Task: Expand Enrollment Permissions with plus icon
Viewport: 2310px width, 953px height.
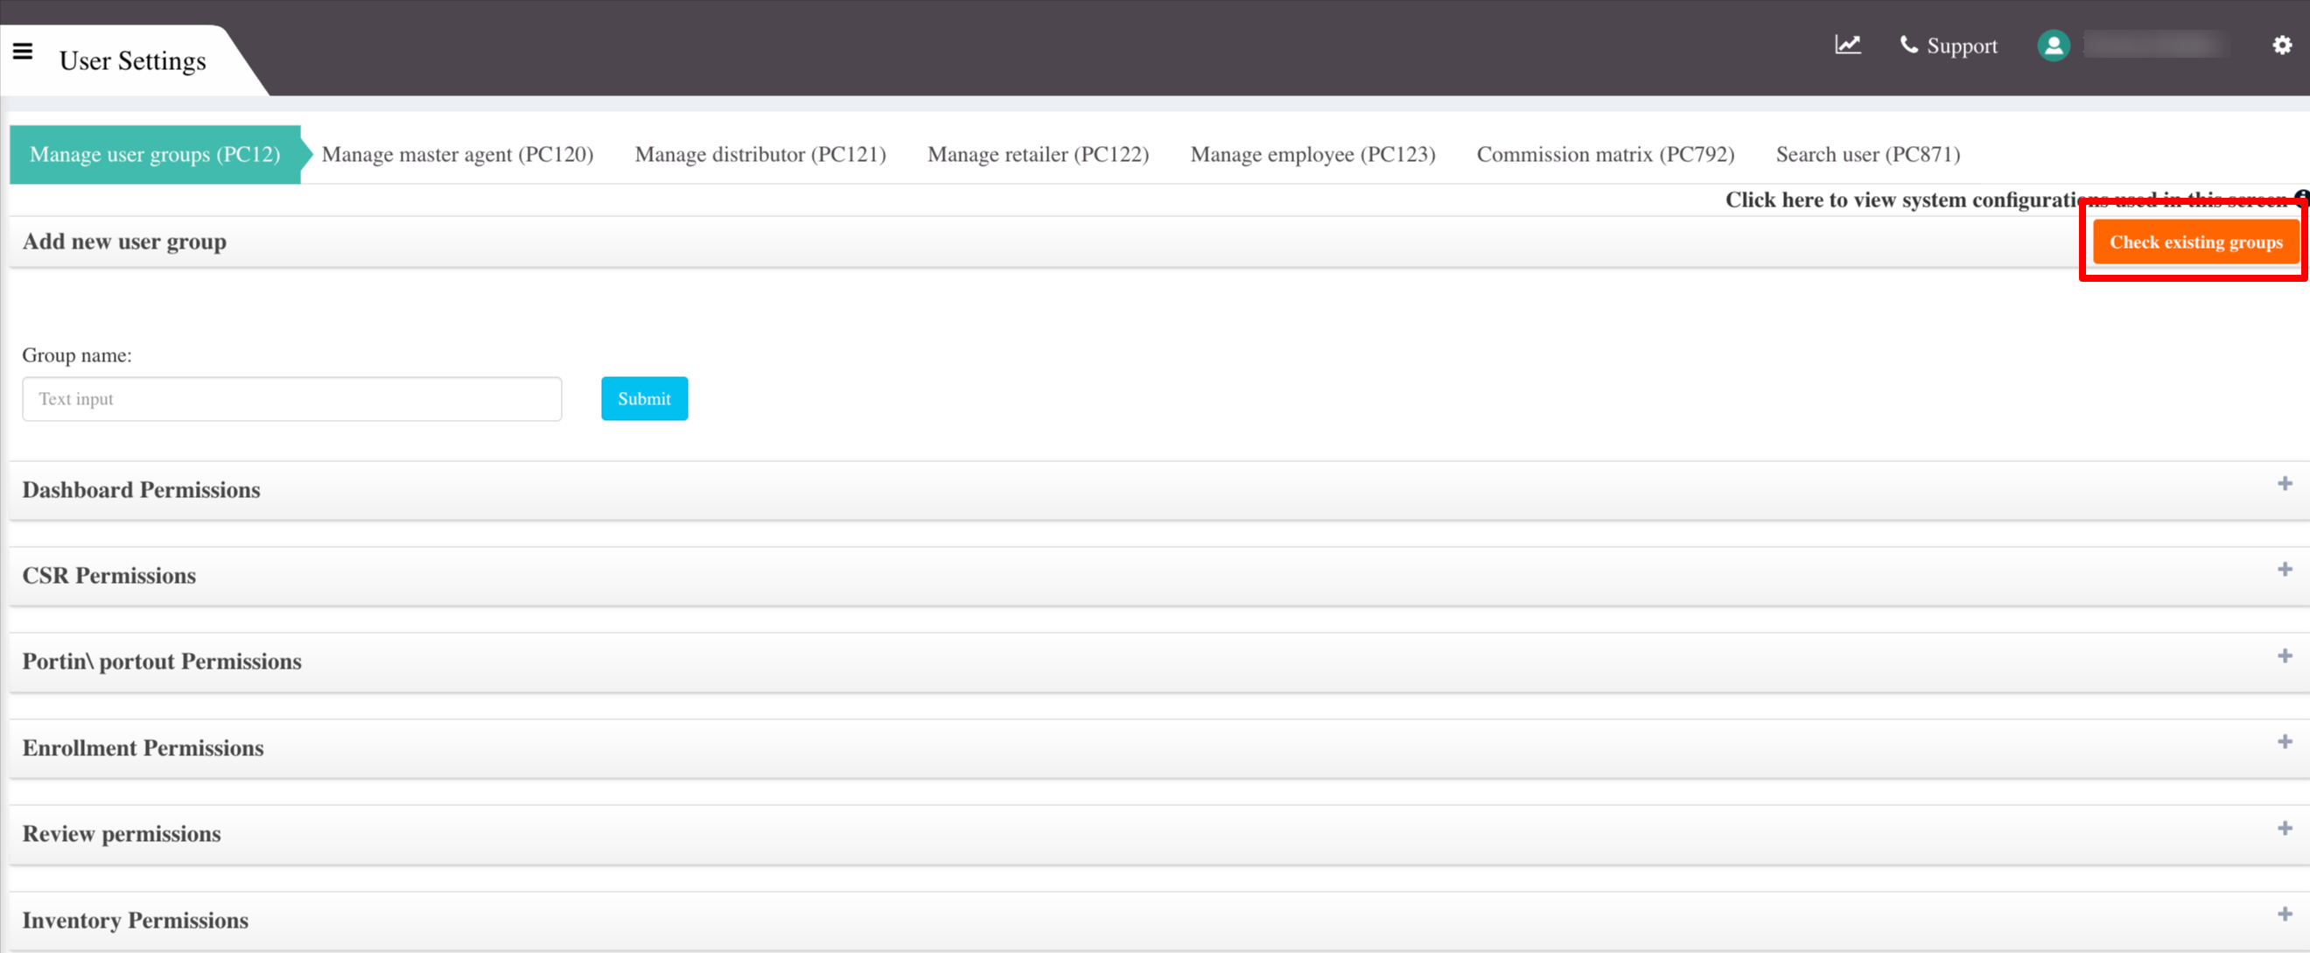Action: (x=2285, y=741)
